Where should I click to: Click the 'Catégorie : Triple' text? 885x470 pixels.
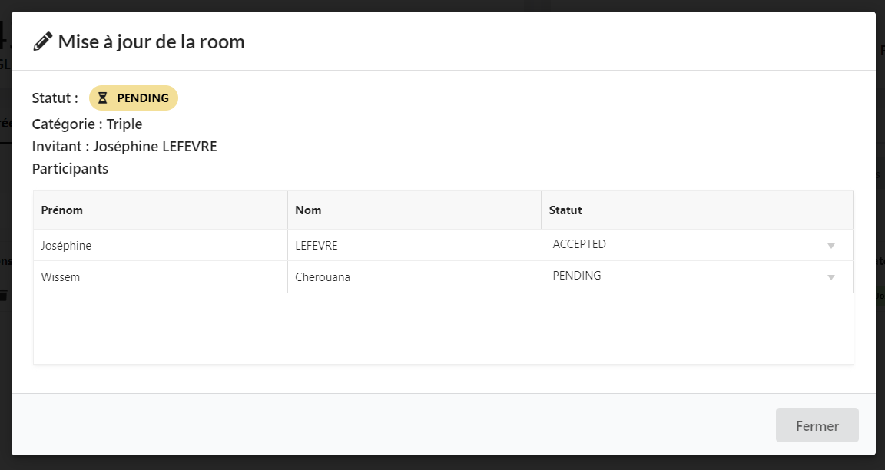pyautogui.click(x=87, y=124)
